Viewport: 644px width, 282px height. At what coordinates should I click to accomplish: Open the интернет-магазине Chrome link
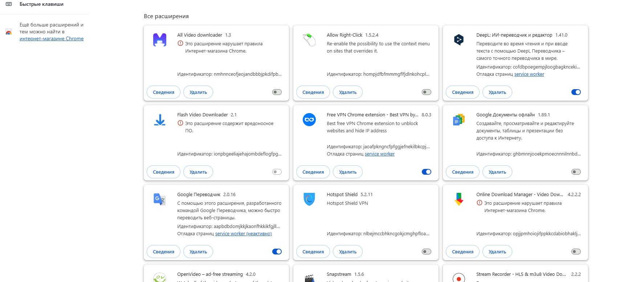[52, 38]
